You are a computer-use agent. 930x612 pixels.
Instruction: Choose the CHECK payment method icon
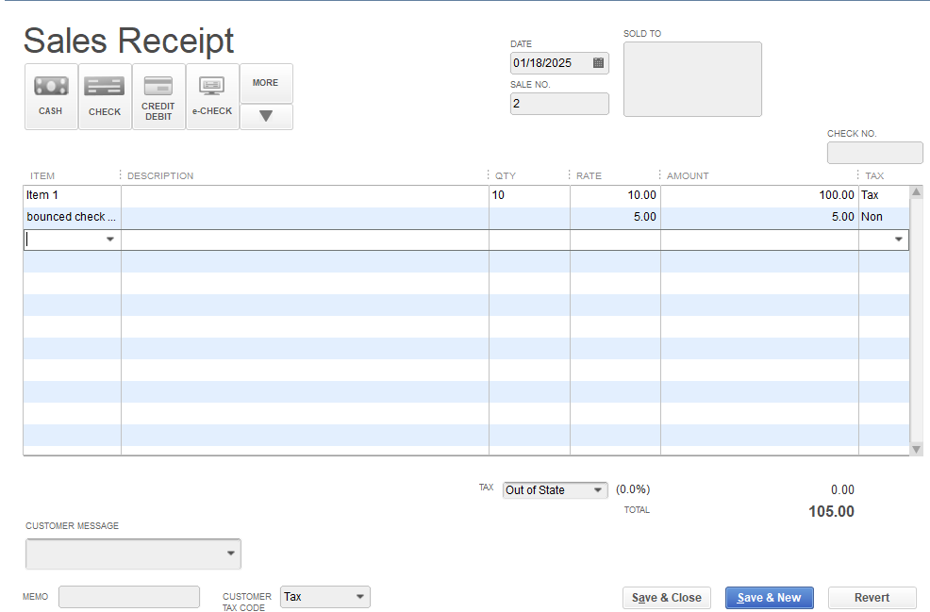tap(105, 96)
